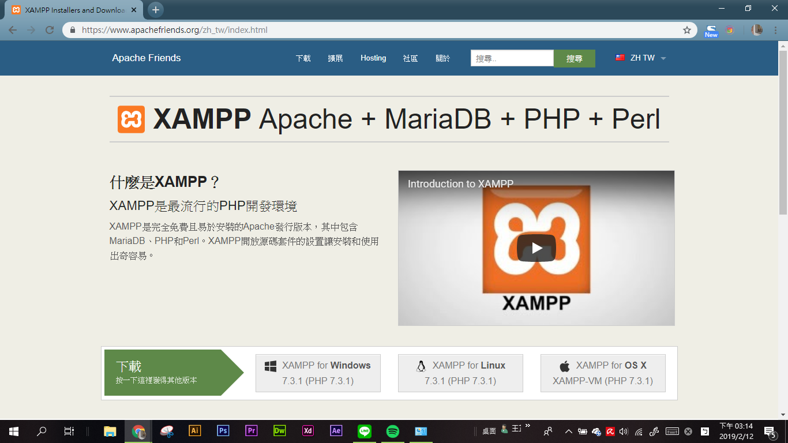Launch Adobe Photoshop from the taskbar
Viewport: 788px width, 443px height.
tap(223, 431)
